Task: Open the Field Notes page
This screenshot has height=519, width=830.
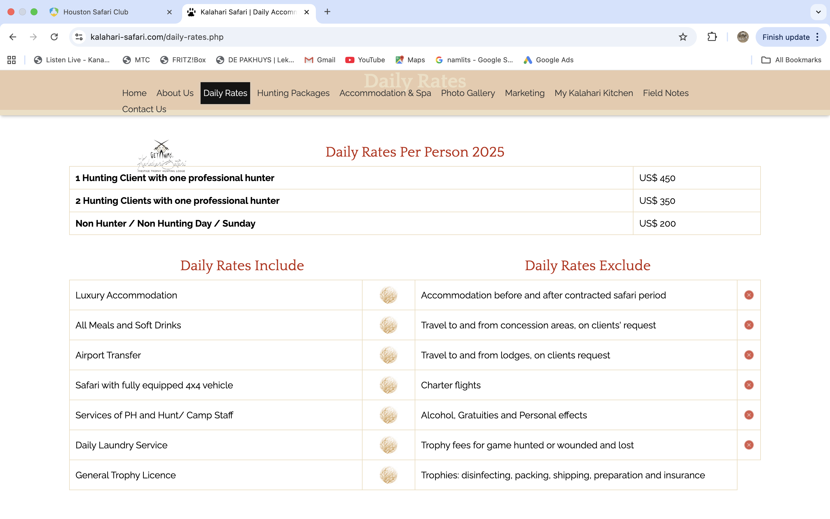Action: click(666, 93)
